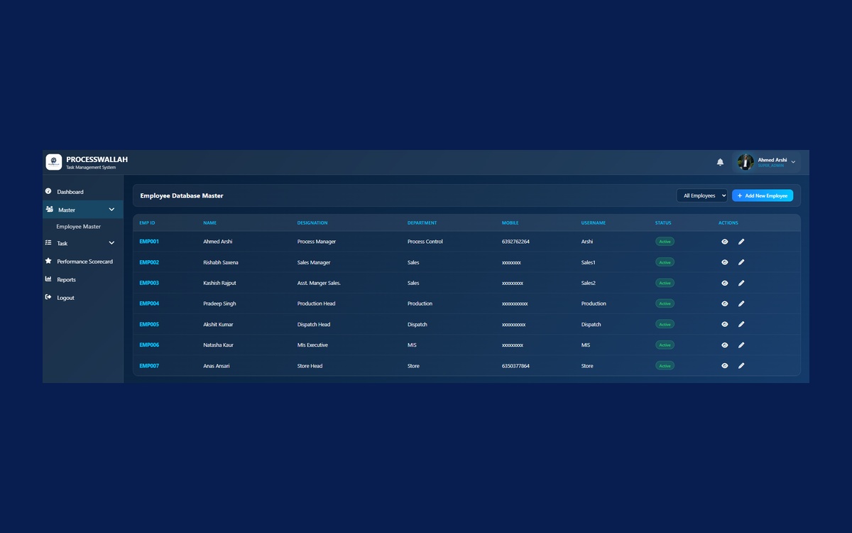Image resolution: width=852 pixels, height=533 pixels.
Task: Click the Name column header
Action: 209,223
